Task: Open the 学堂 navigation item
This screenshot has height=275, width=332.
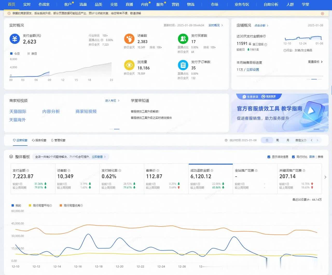Action: (x=306, y=4)
